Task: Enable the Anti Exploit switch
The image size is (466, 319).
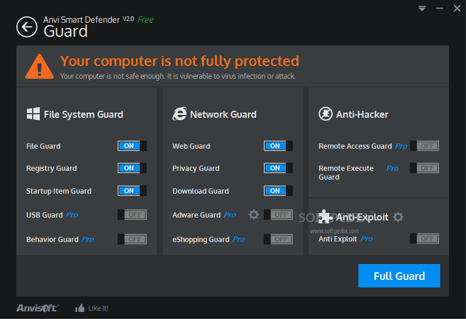Action: click(x=424, y=239)
